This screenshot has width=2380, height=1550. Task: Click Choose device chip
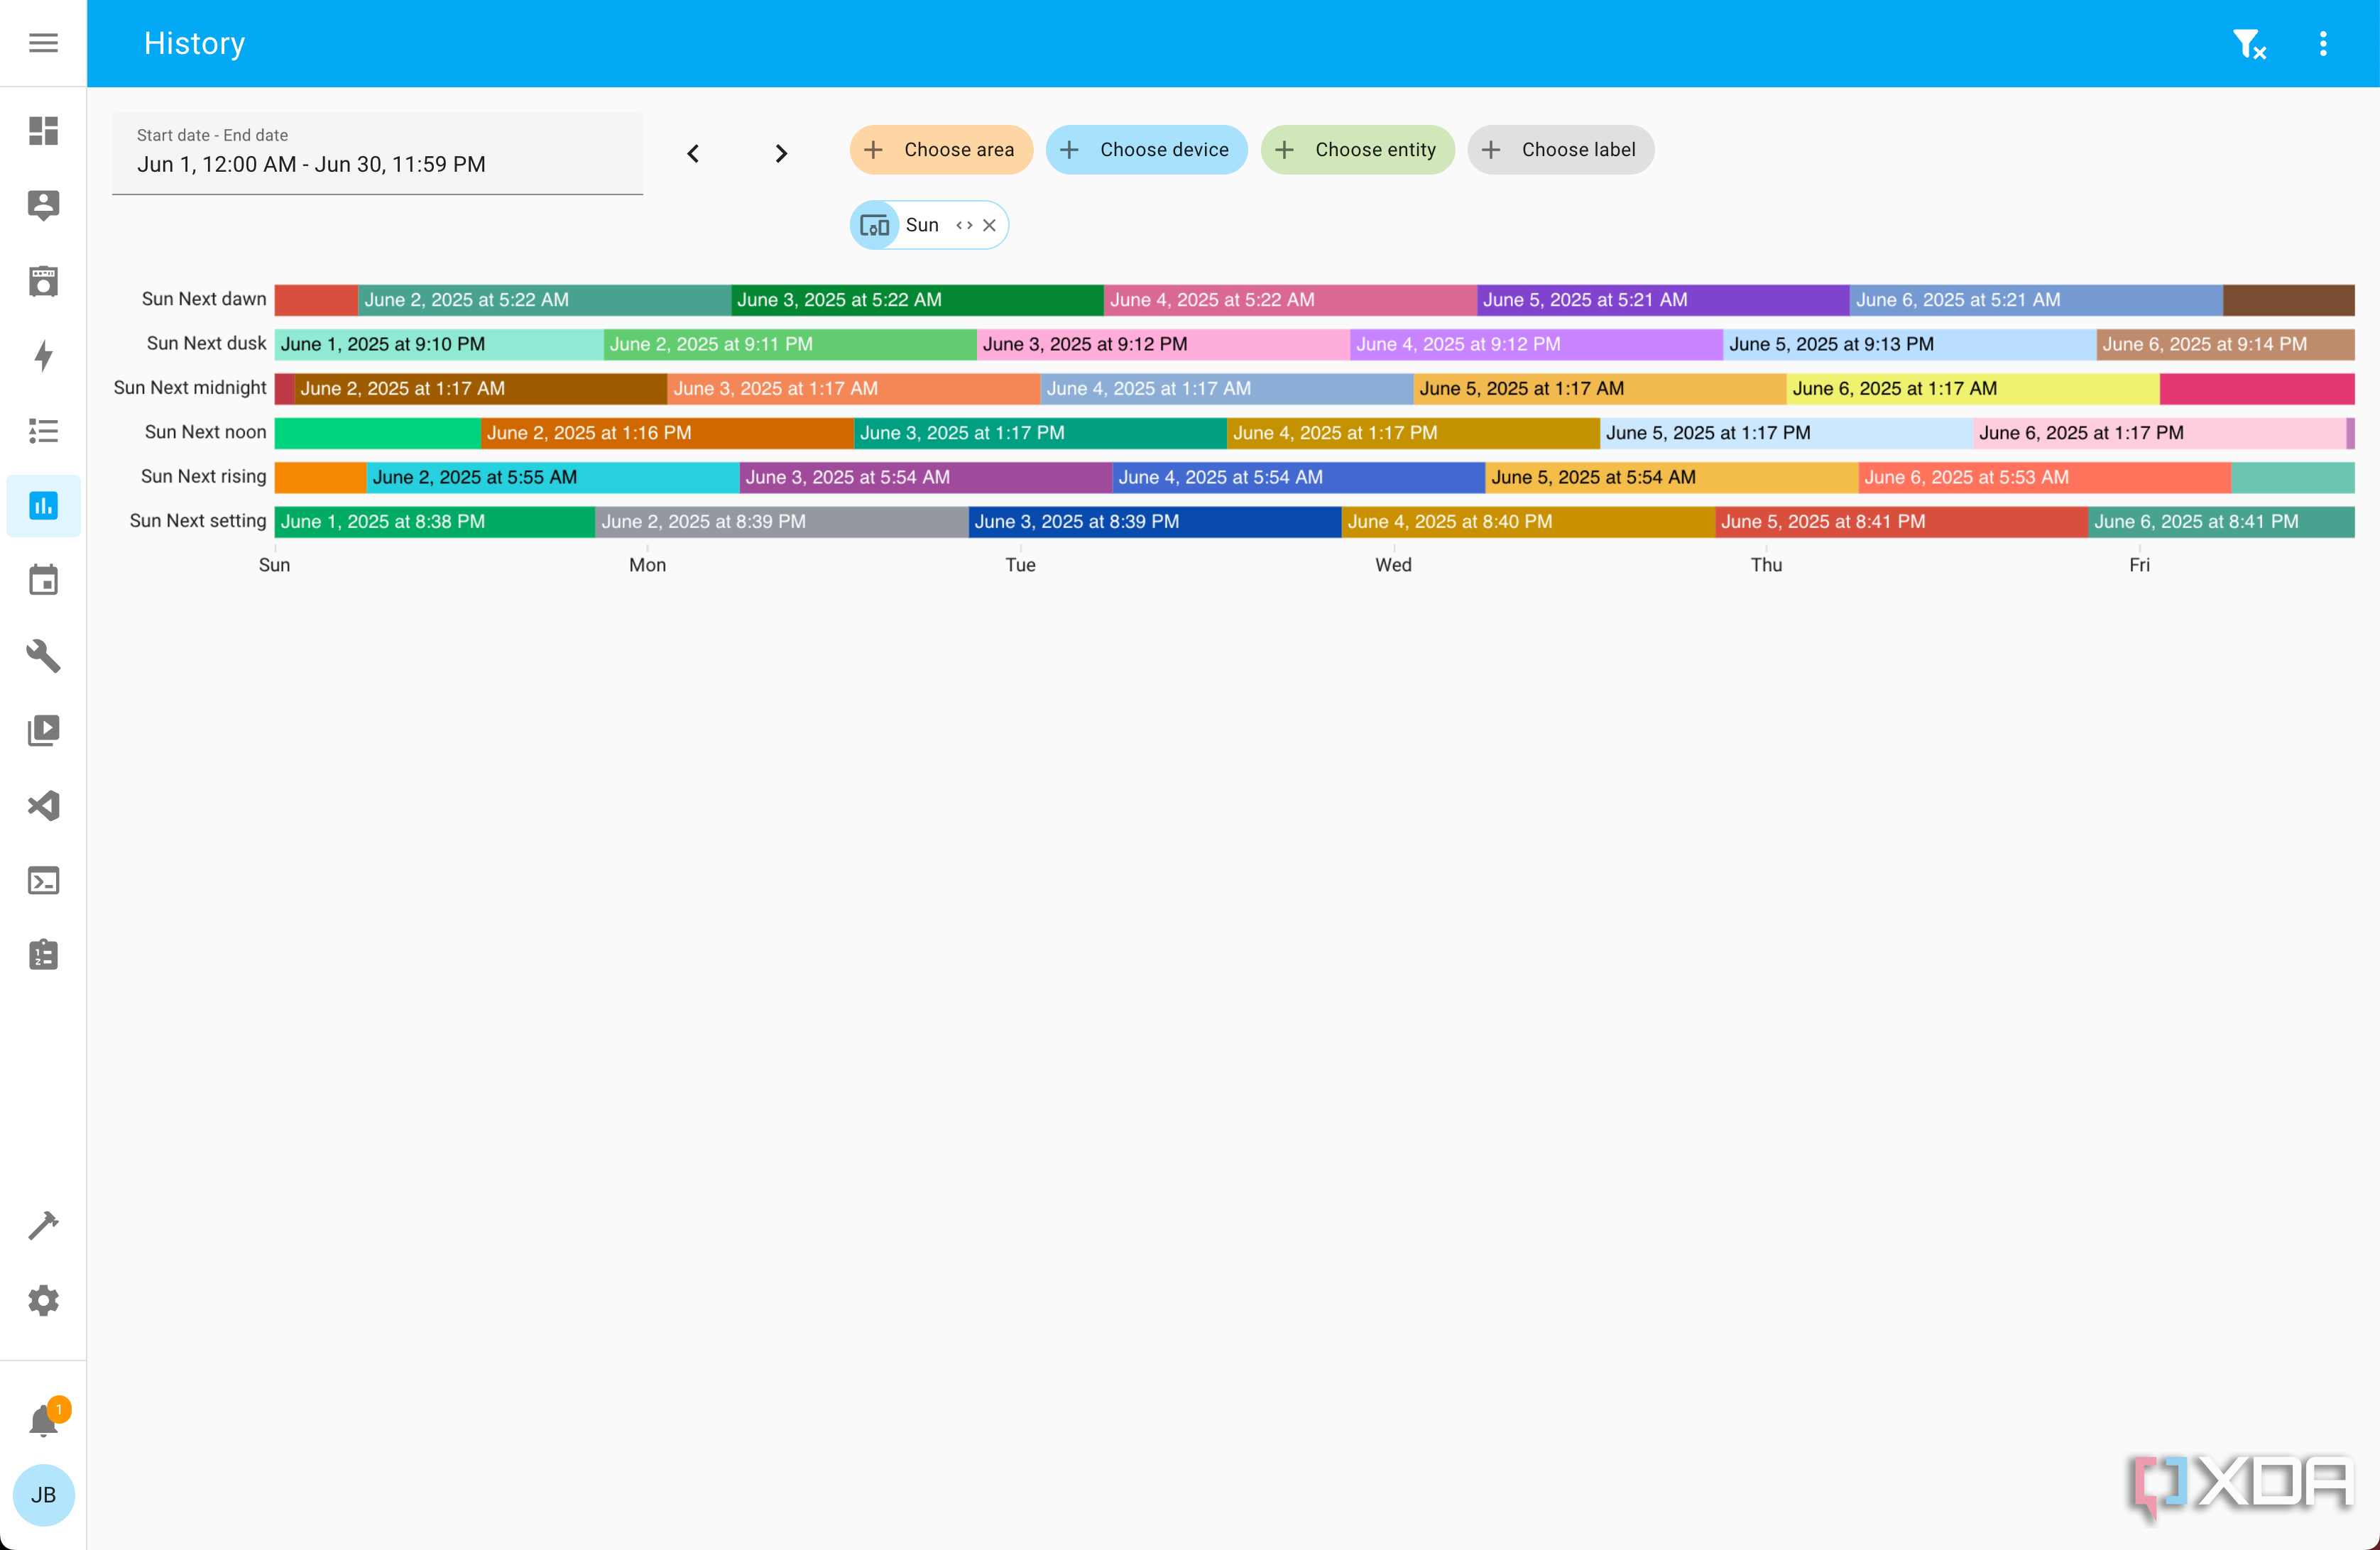coord(1146,150)
